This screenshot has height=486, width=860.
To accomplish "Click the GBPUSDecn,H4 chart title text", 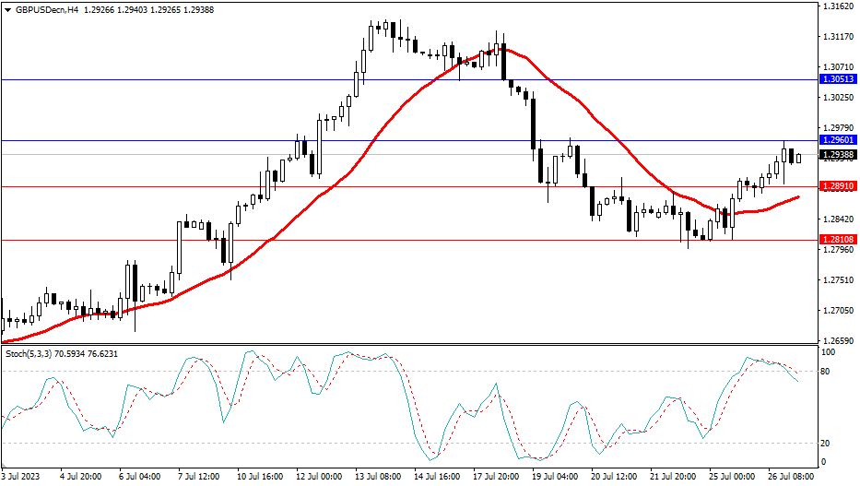I will 45,10.
